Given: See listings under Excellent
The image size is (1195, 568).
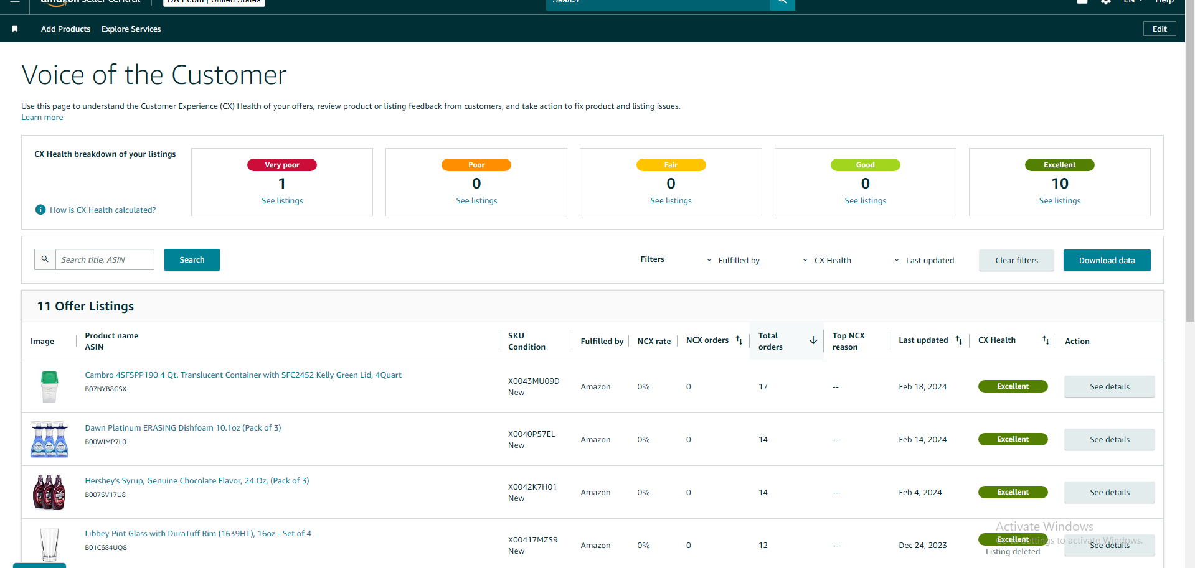Looking at the screenshot, I should [1059, 201].
